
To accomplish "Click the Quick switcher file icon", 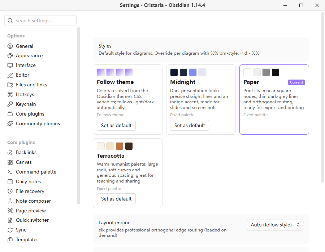I will click(x=10, y=220).
